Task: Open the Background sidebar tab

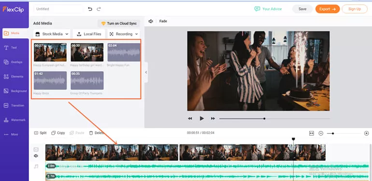Action: (x=15, y=91)
